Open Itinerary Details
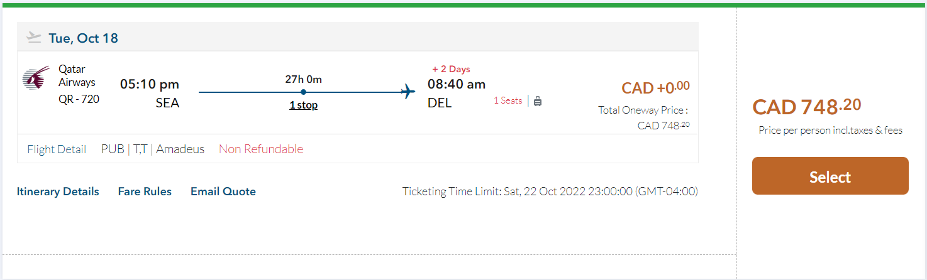This screenshot has height=280, width=927. tap(58, 191)
